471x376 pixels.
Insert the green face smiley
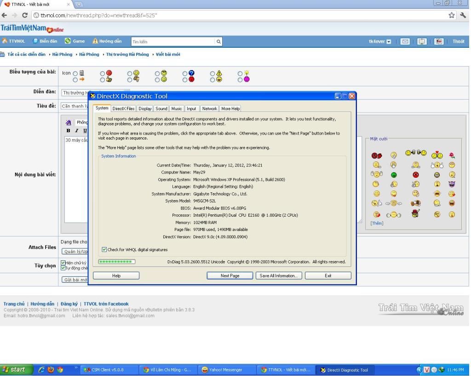(x=394, y=175)
